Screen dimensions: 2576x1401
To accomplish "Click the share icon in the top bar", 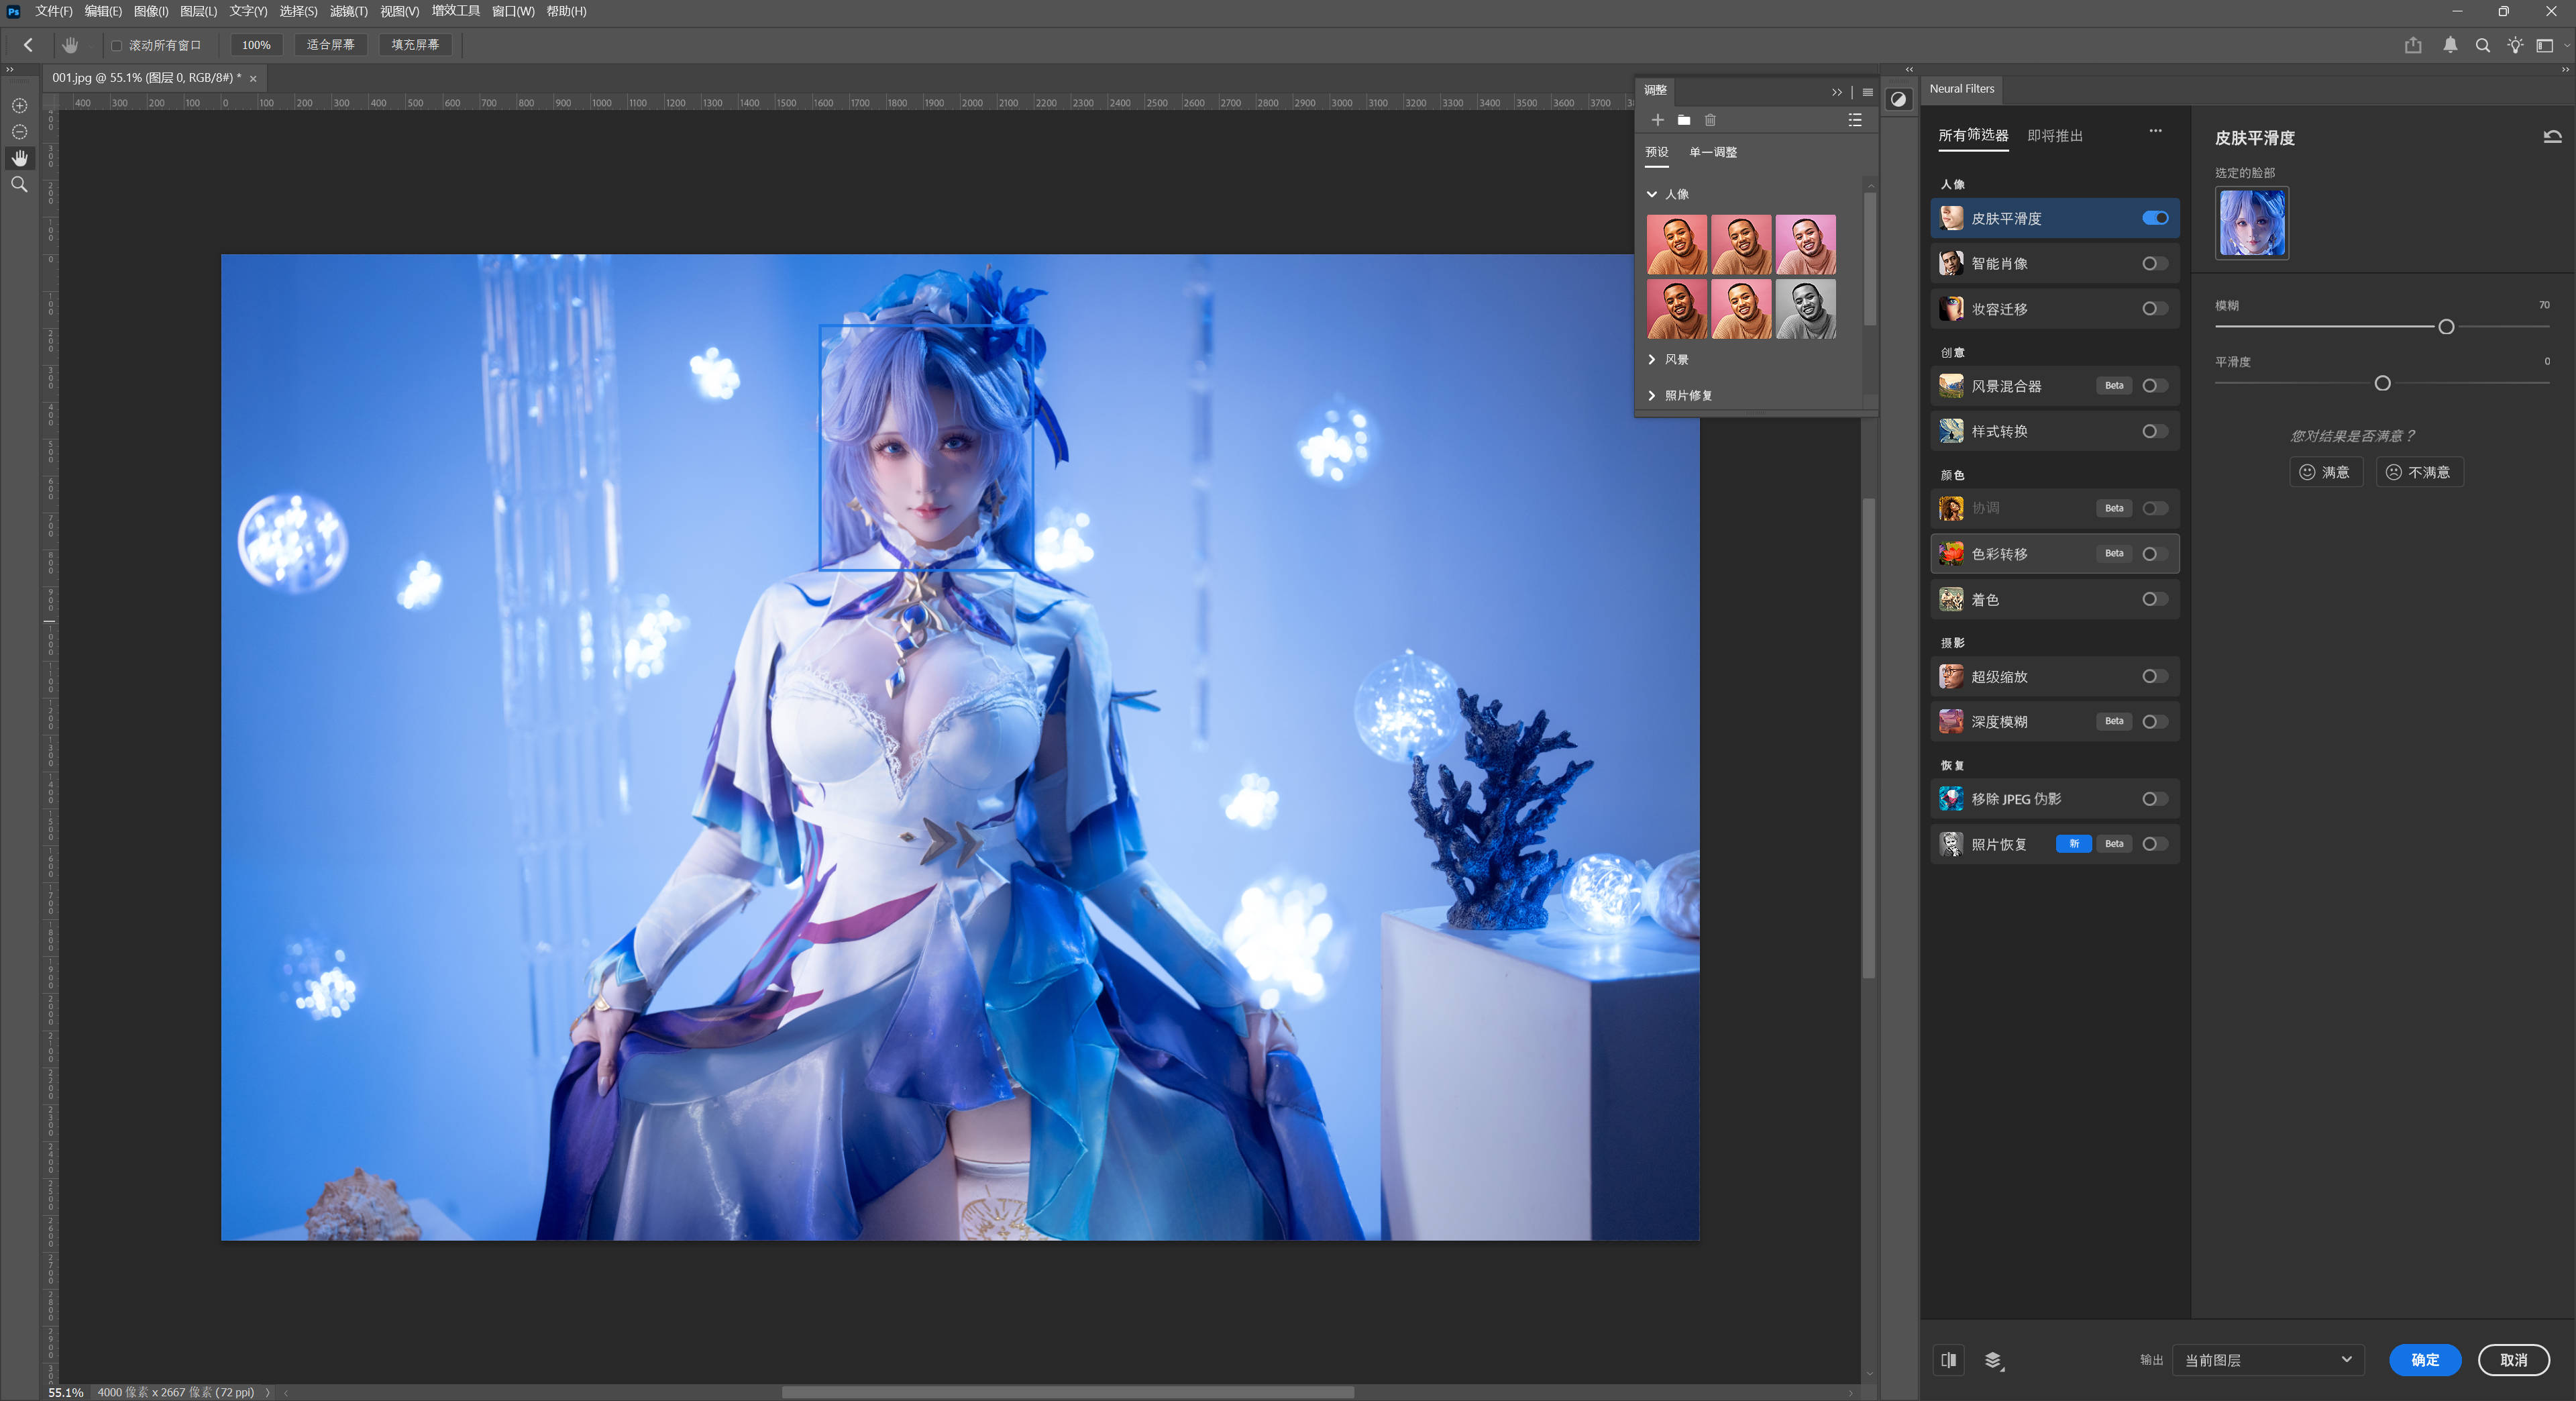I will pos(2413,45).
